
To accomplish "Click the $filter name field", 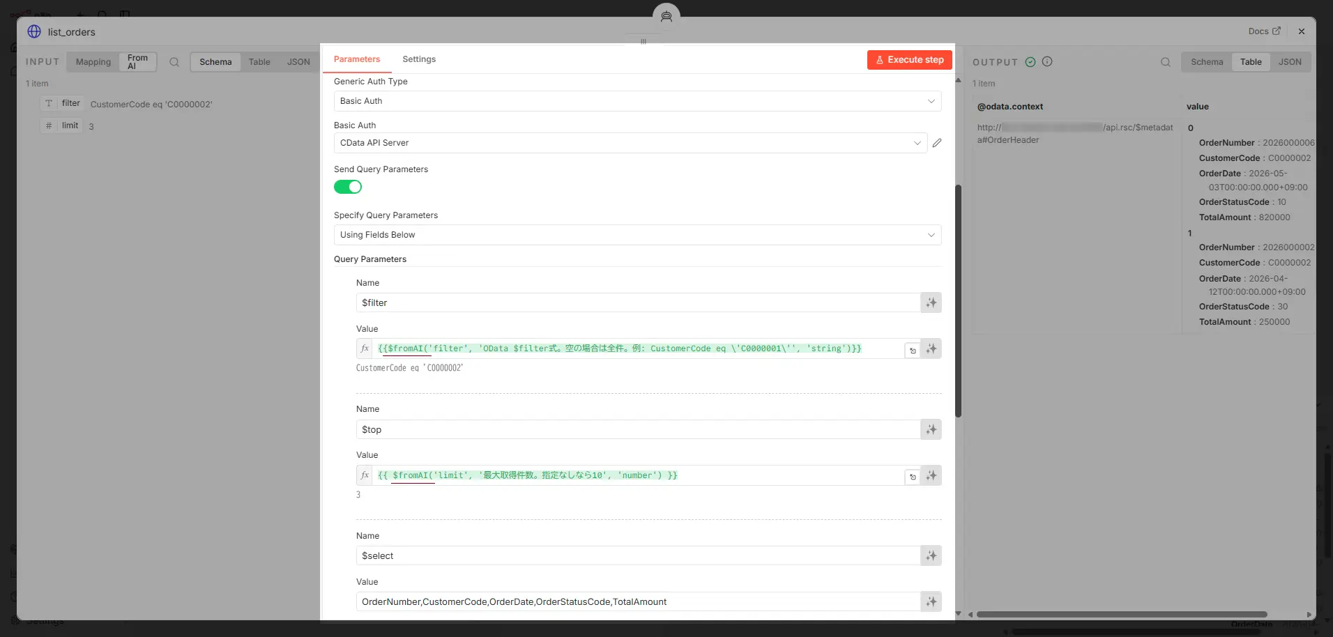I will pyautogui.click(x=638, y=302).
